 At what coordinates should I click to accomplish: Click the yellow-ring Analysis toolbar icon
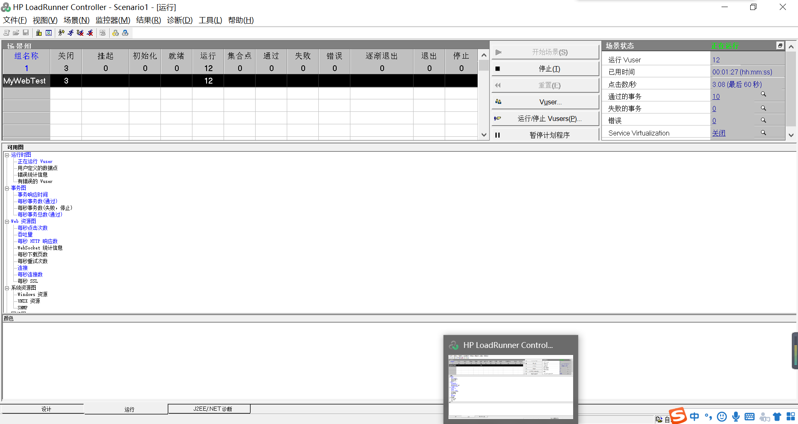116,33
